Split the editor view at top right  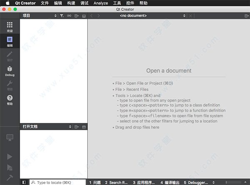[x=247, y=16]
